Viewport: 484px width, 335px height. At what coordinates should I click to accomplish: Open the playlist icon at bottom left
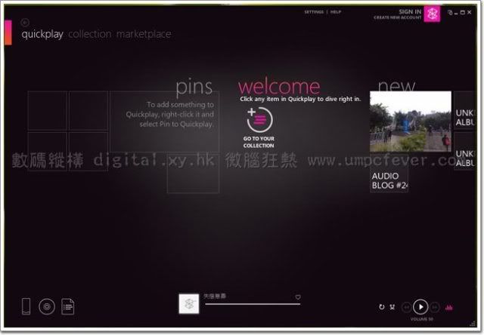67,306
